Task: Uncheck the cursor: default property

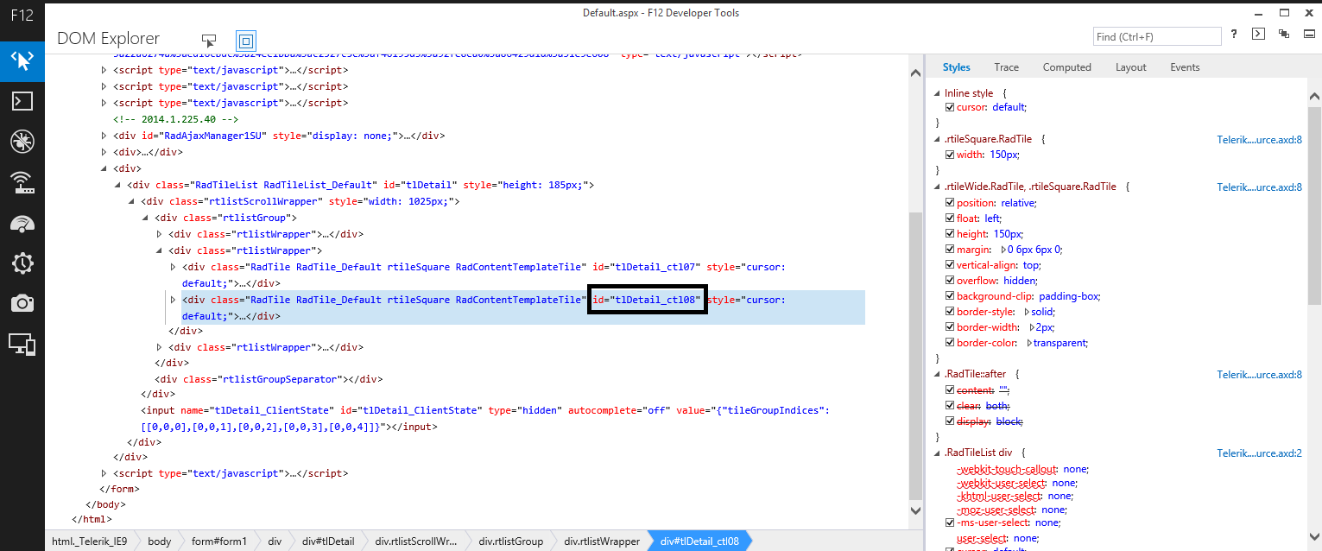Action: (x=950, y=108)
